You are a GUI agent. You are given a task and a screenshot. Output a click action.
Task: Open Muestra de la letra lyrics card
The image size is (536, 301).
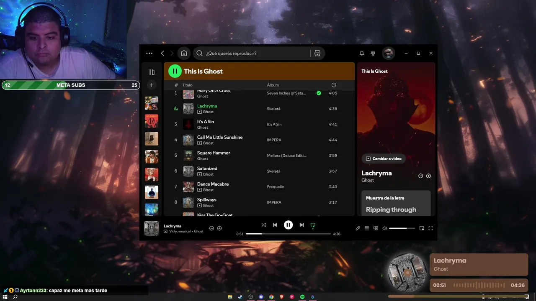point(396,203)
